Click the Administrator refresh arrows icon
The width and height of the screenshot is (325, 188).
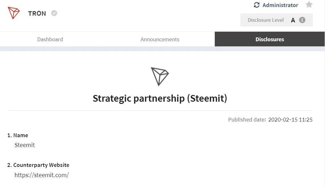(x=257, y=5)
